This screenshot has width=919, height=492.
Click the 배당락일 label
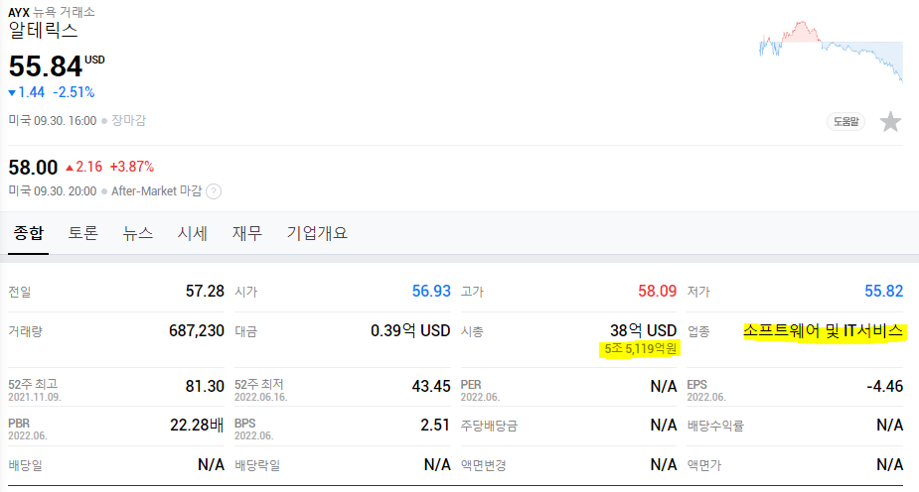[257, 465]
